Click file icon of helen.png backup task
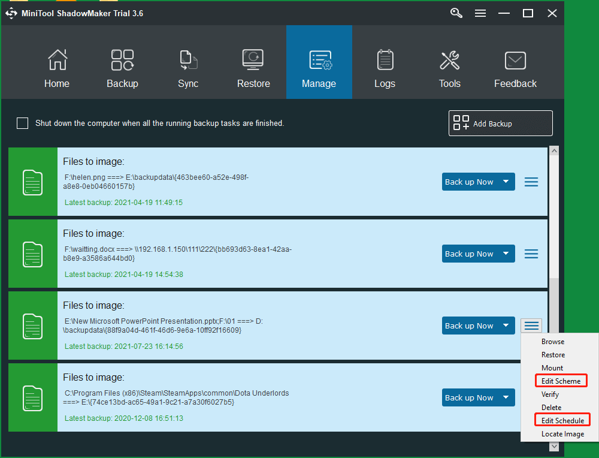599x458 pixels. [x=32, y=182]
